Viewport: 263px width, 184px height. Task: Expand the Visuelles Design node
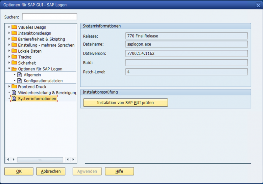click(x=9, y=27)
